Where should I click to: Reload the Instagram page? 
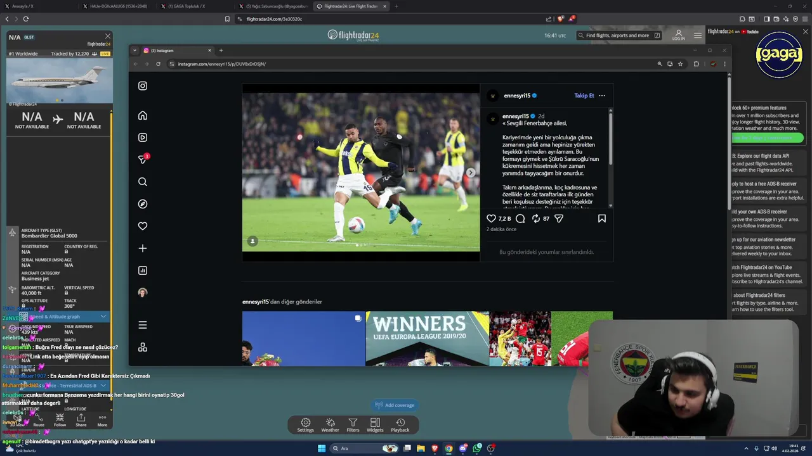158,64
